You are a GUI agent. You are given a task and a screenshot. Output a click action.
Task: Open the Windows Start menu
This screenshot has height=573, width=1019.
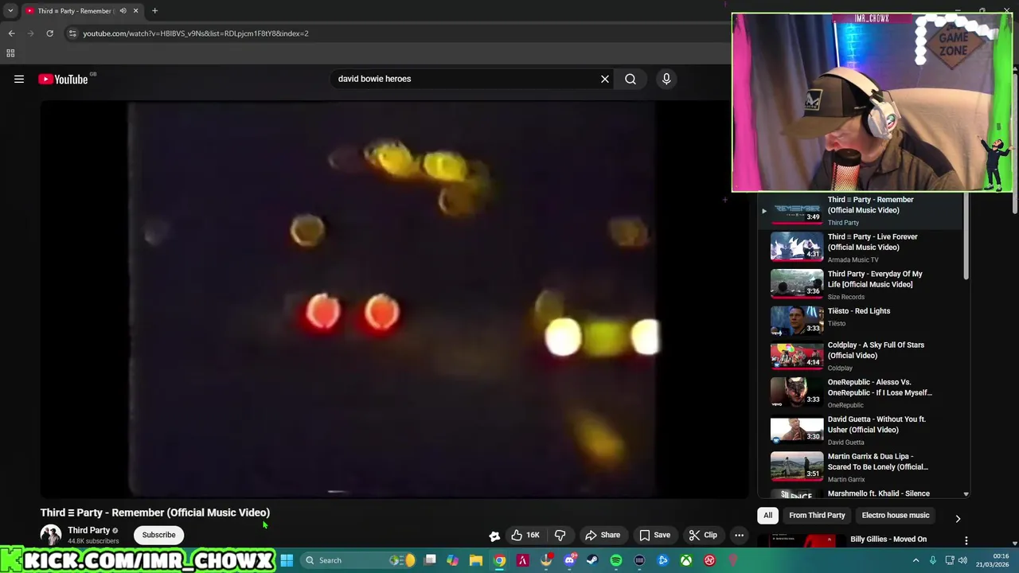point(287,560)
